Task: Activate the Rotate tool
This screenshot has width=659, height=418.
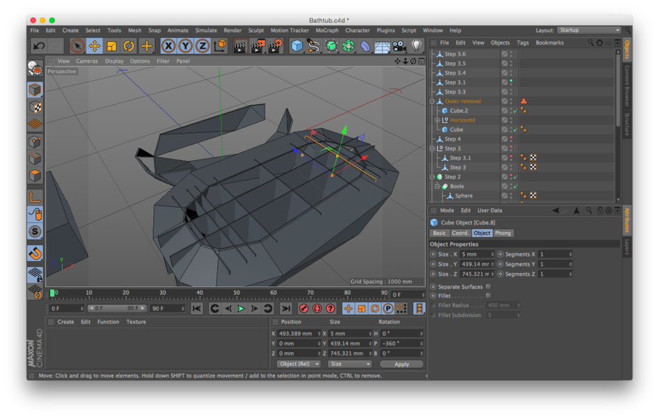Action: point(128,46)
